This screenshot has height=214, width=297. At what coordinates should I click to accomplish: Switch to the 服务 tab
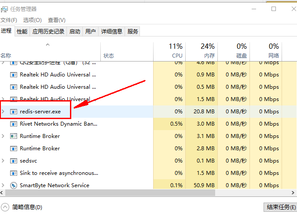[x=132, y=31]
